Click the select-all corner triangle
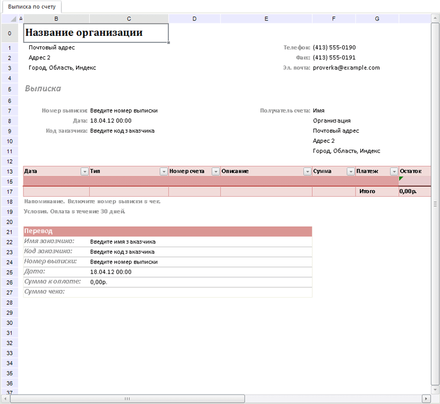440x404 pixels. 13,19
